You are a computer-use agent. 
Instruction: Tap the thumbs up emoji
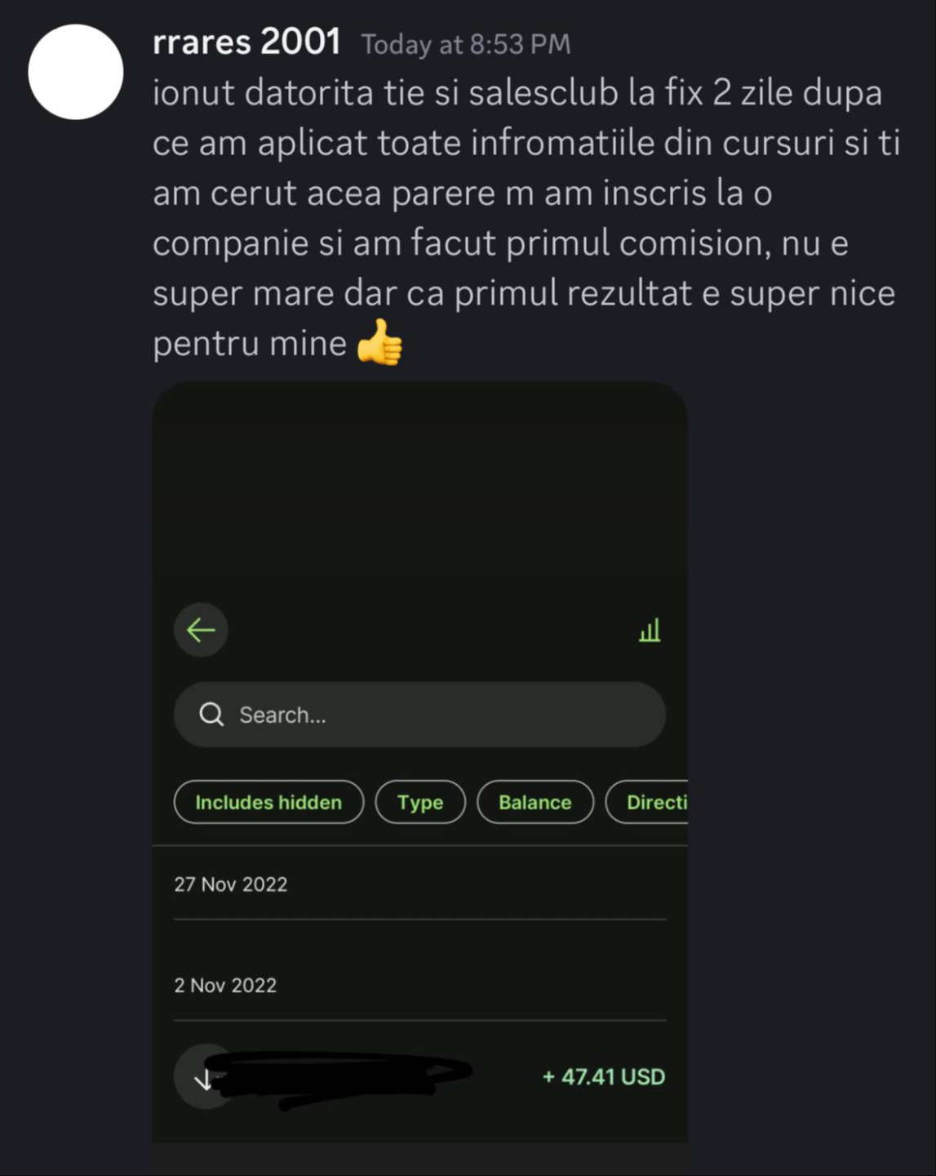(x=379, y=342)
